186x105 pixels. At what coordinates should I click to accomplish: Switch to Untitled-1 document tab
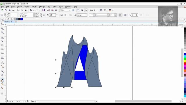[x=8, y=22]
